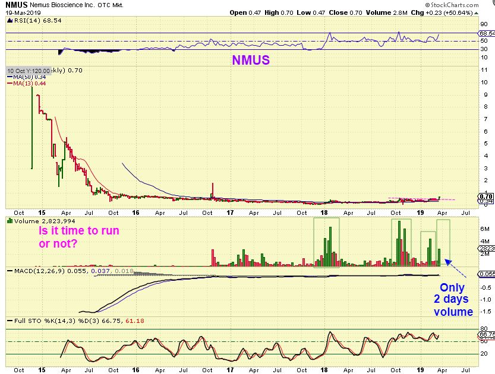Click year 16 label under stochastic panel
The image size is (495, 374).
[135, 370]
